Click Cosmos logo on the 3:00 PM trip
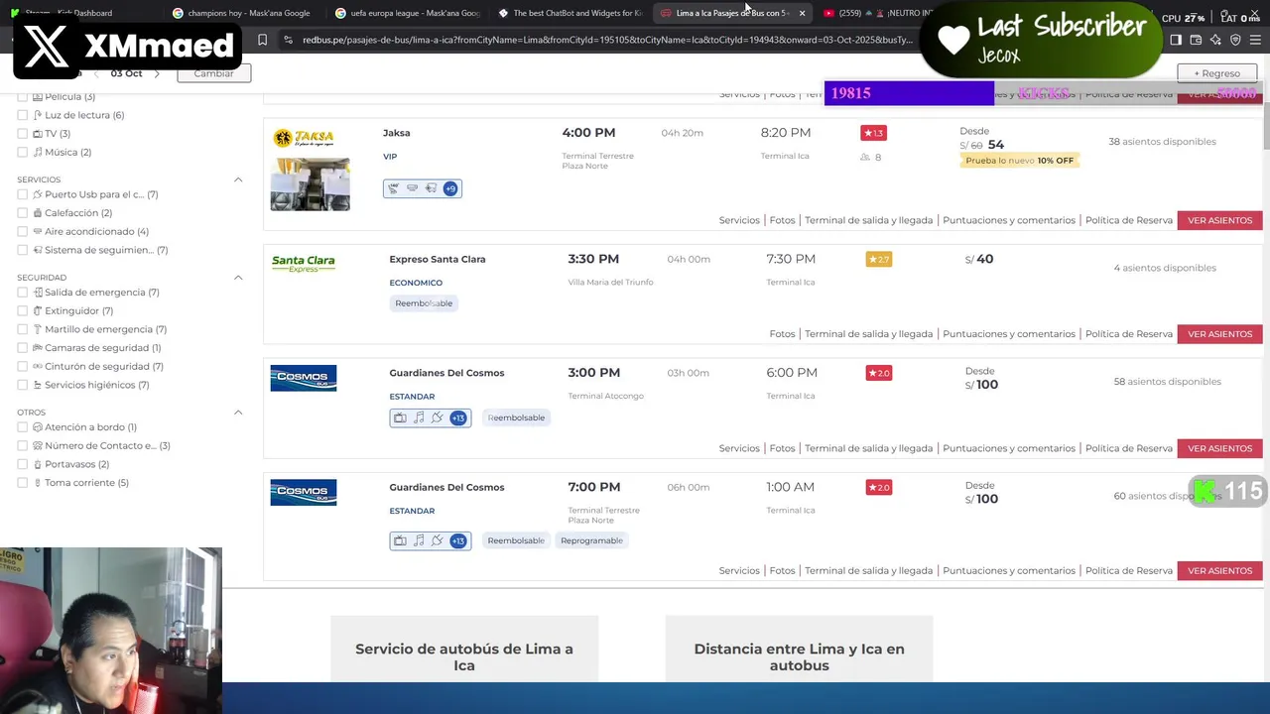 coord(304,378)
